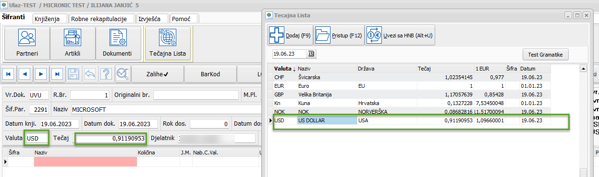This screenshot has height=177, width=599.
Task: Open the Artikli codebook
Action: click(72, 44)
